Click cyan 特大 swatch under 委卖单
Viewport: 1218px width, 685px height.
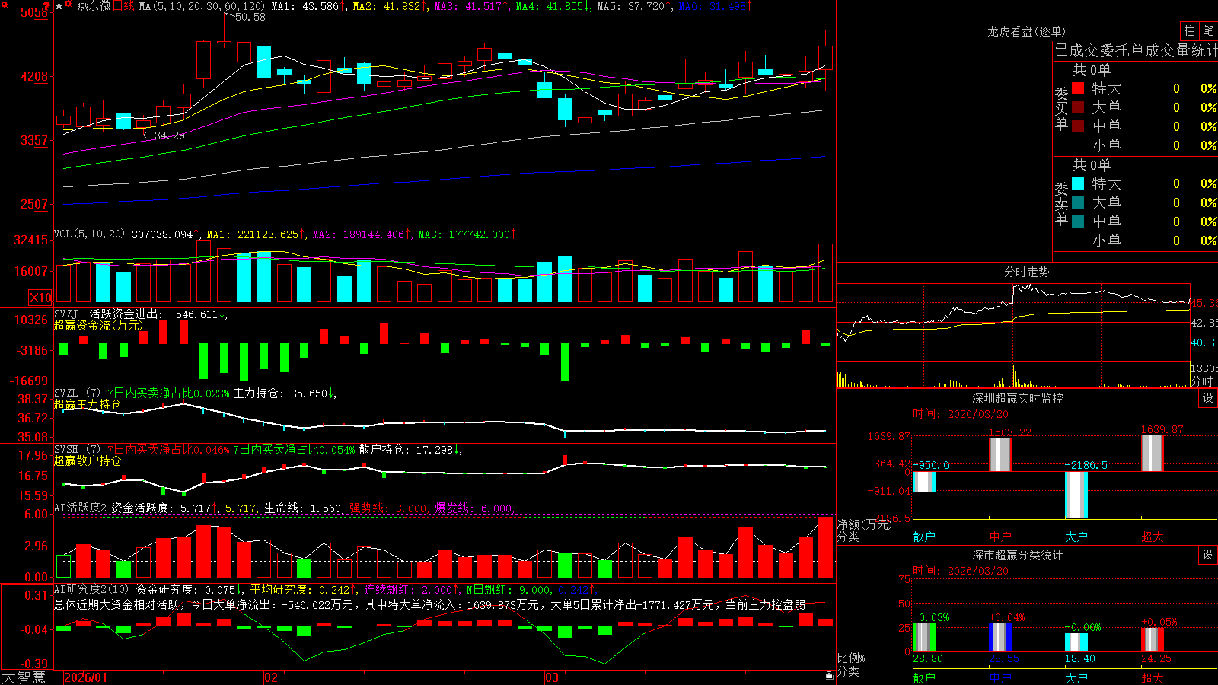pyautogui.click(x=1078, y=183)
